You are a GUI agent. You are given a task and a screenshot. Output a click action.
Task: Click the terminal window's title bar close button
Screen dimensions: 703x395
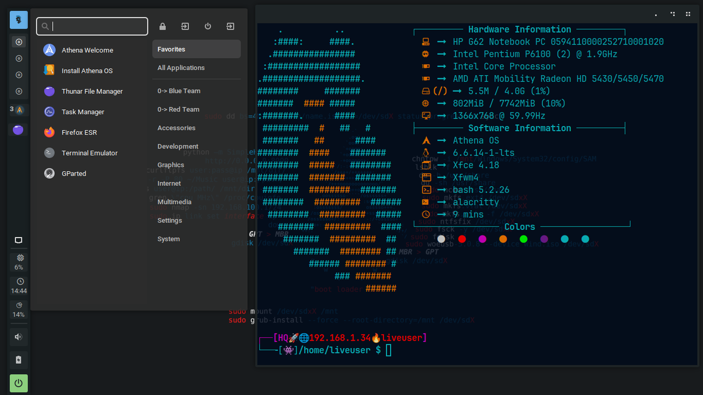[x=689, y=14]
